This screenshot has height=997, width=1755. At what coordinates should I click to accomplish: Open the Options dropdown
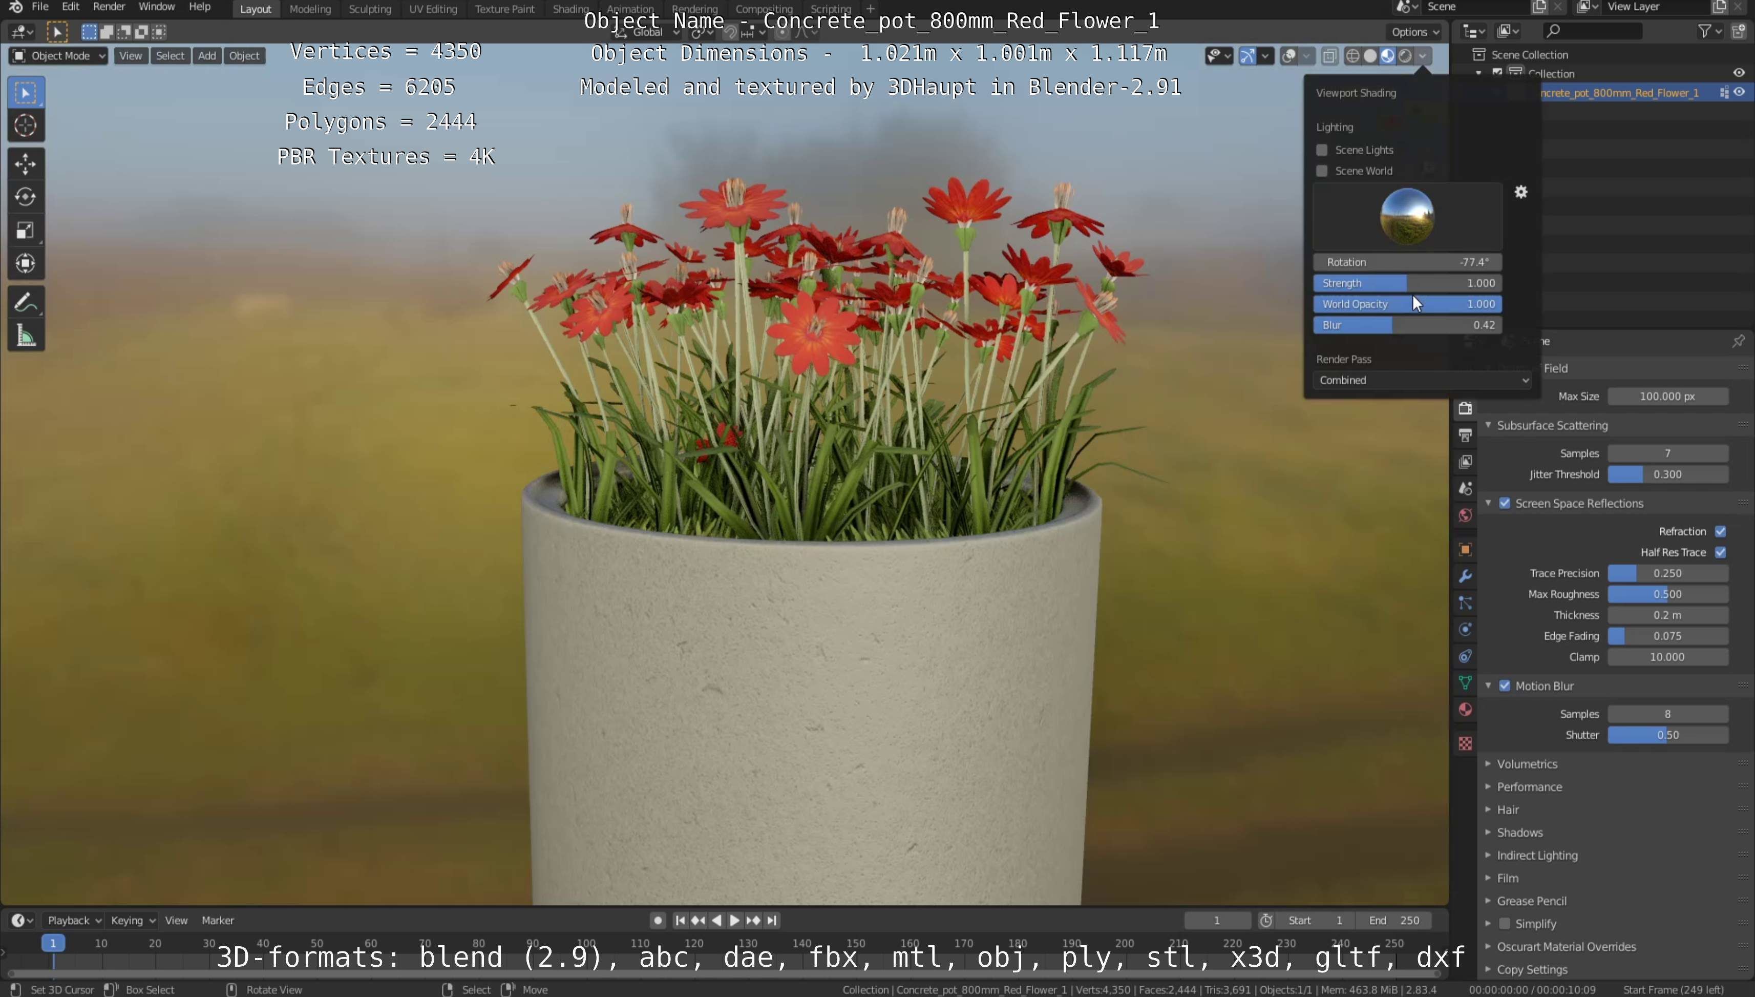point(1415,32)
